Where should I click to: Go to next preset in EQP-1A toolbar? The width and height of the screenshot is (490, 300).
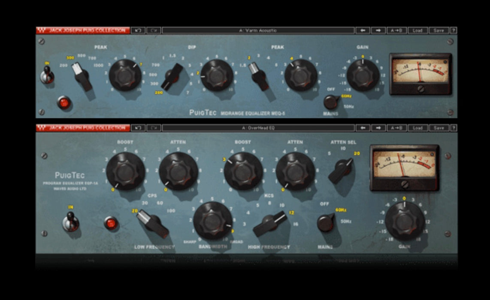click(378, 128)
